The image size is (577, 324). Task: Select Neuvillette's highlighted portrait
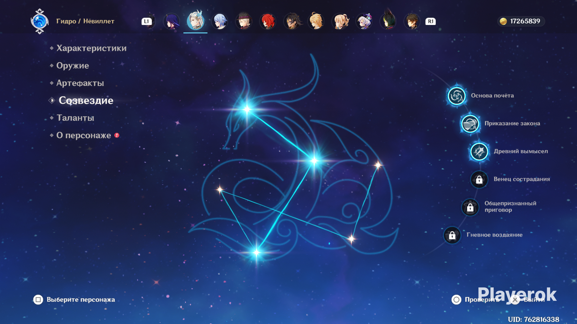pos(195,21)
